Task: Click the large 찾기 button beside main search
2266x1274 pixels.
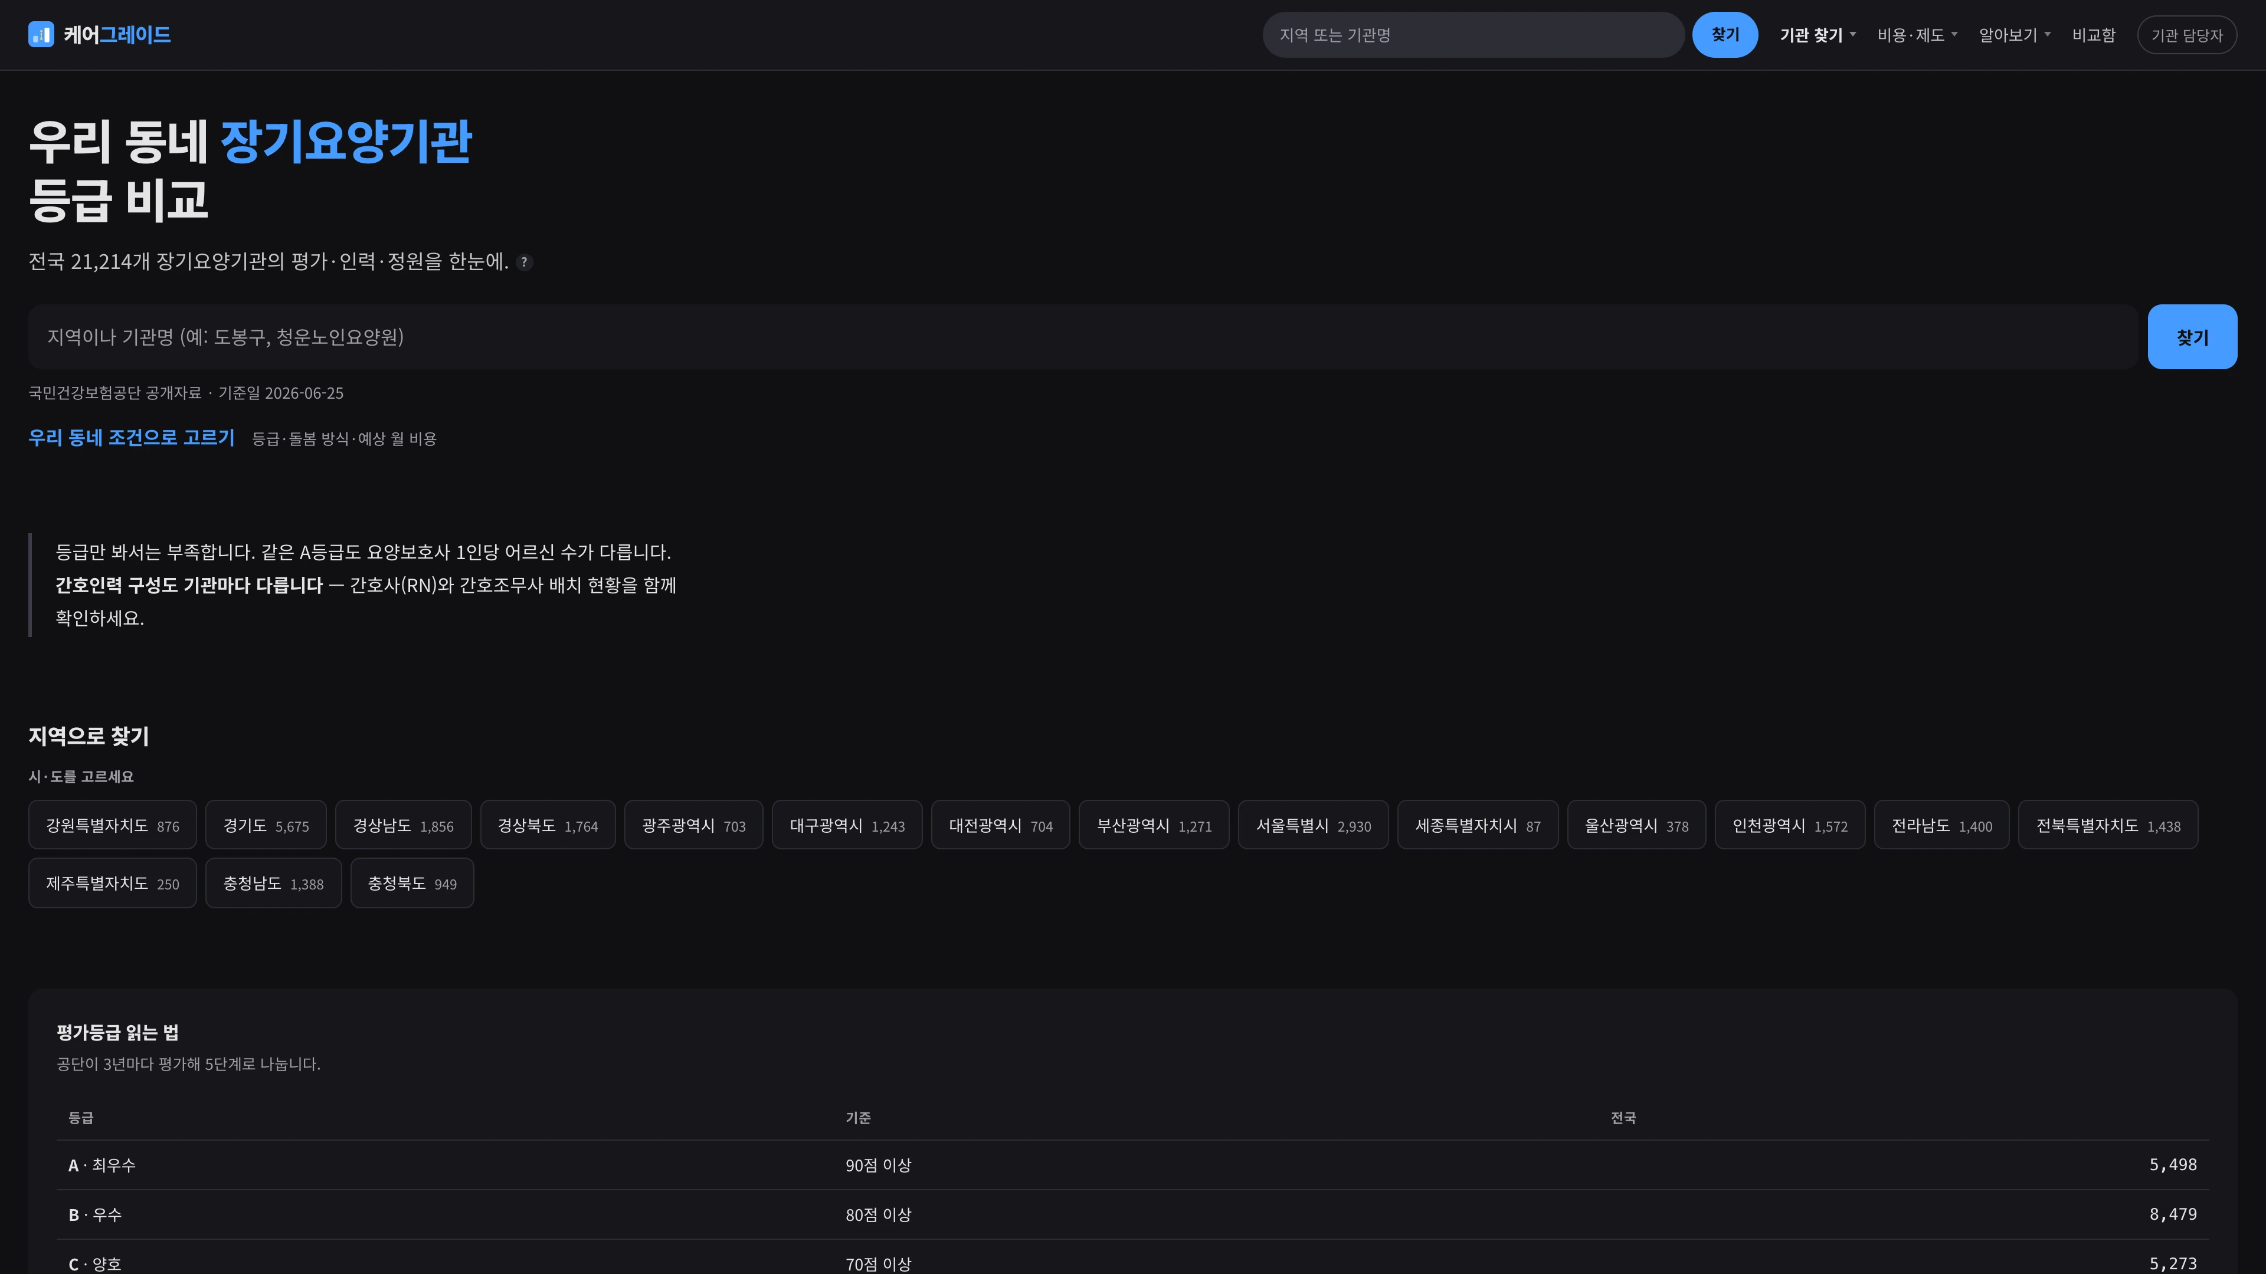Action: (x=2192, y=337)
